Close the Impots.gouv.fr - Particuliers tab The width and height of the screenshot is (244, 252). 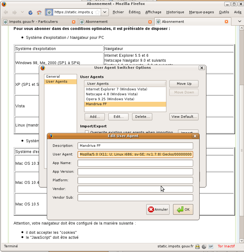[74, 22]
